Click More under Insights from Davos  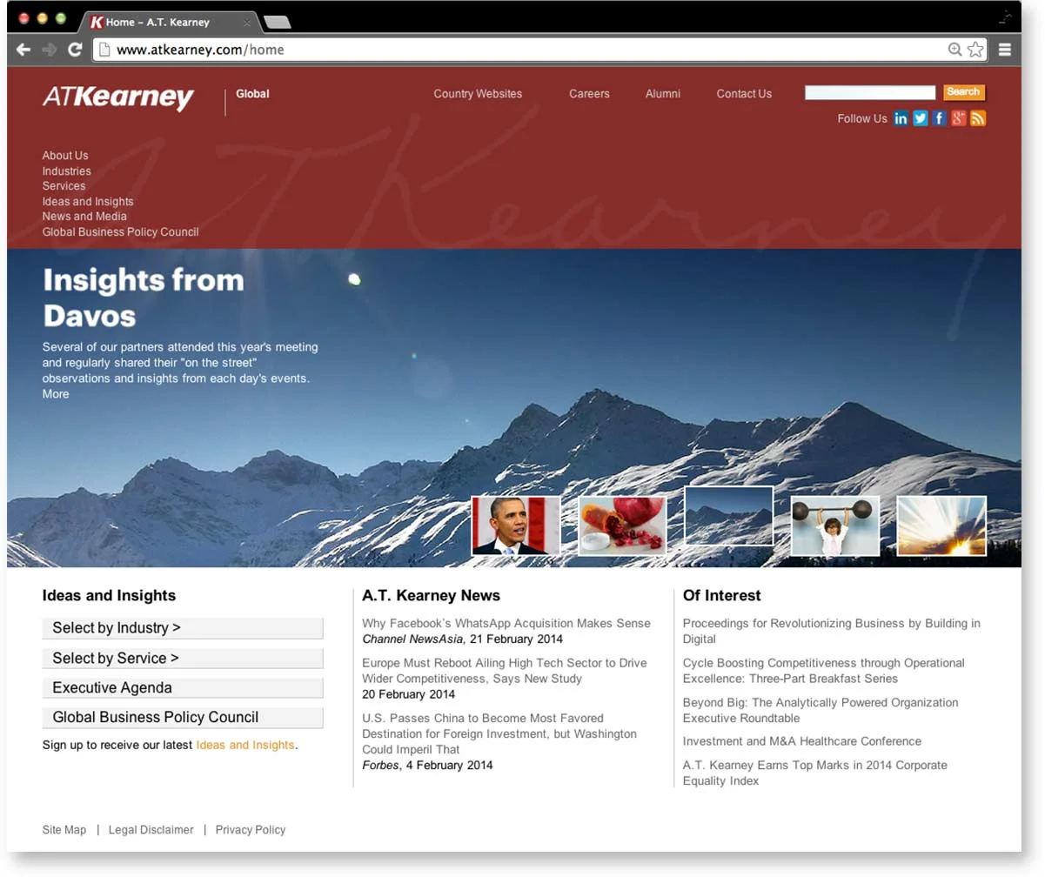tap(56, 394)
